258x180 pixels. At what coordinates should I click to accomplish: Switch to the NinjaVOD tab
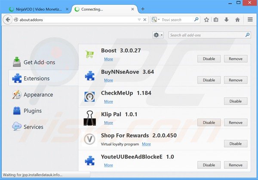point(39,9)
